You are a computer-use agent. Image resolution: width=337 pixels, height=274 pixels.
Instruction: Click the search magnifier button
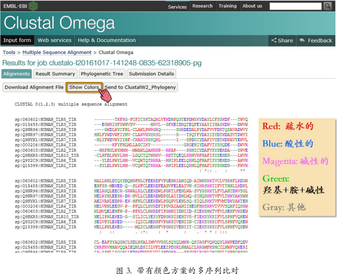tap(328, 6)
